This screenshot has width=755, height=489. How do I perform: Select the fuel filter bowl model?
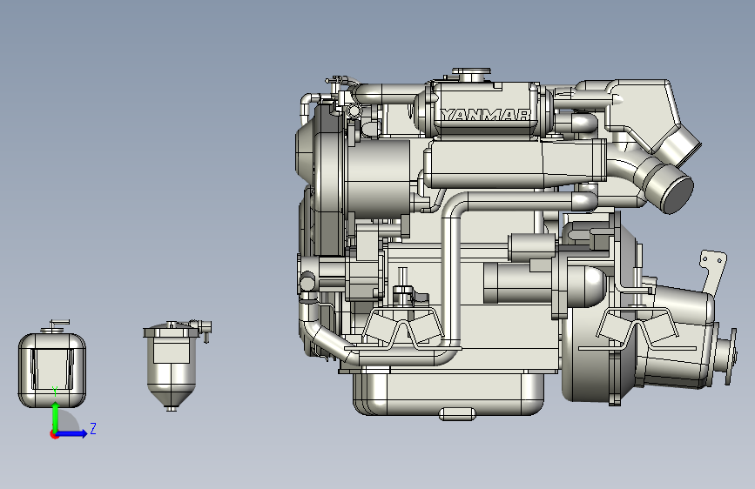(x=176, y=365)
